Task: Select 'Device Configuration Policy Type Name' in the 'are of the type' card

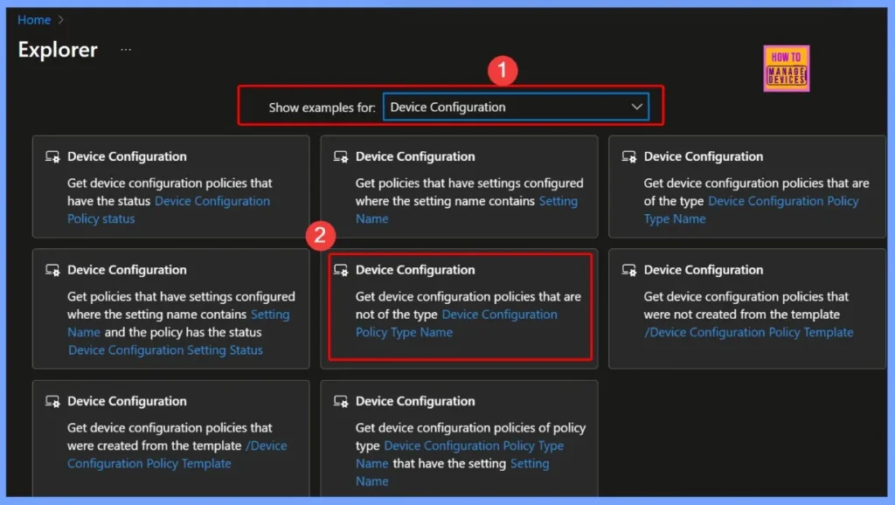Action: coord(751,210)
